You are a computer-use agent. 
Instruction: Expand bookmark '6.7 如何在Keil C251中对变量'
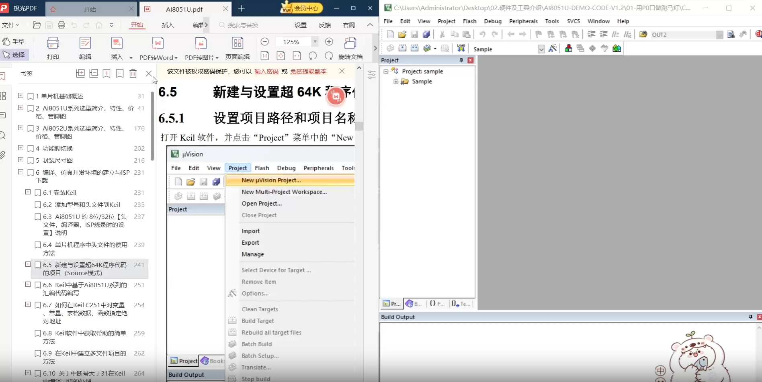point(28,304)
